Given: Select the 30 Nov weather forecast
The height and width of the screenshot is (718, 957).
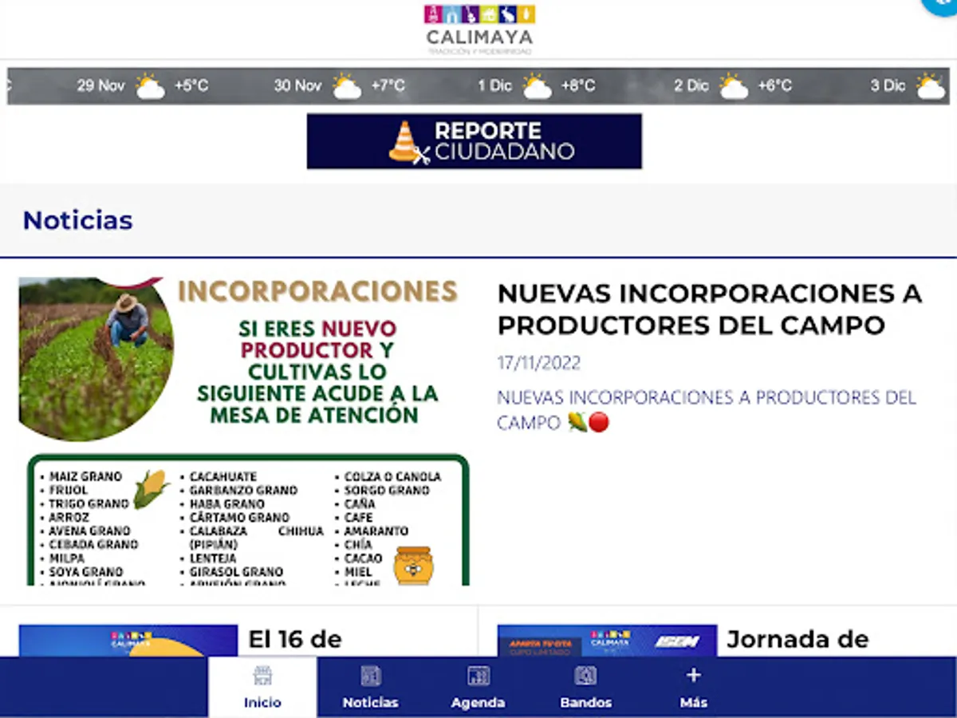Looking at the screenshot, I should point(340,85).
